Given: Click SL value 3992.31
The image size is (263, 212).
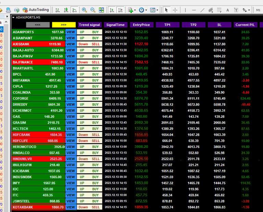Looking at the screenshot, I should point(220,111).
